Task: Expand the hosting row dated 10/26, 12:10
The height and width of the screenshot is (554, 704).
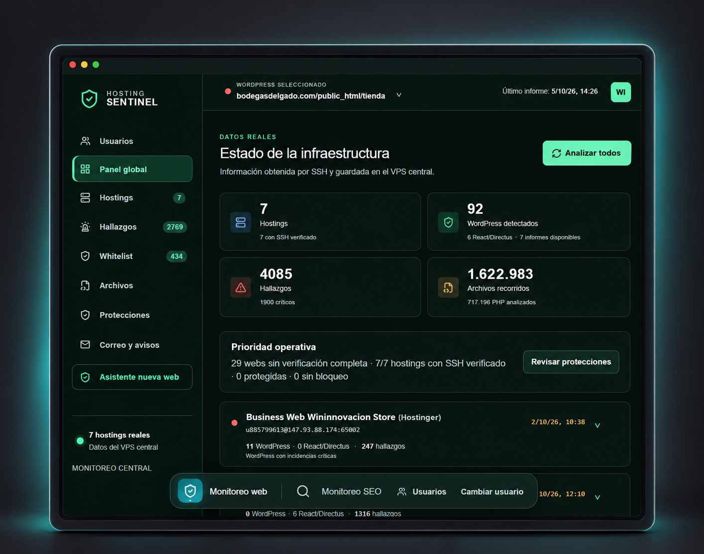Action: [597, 497]
